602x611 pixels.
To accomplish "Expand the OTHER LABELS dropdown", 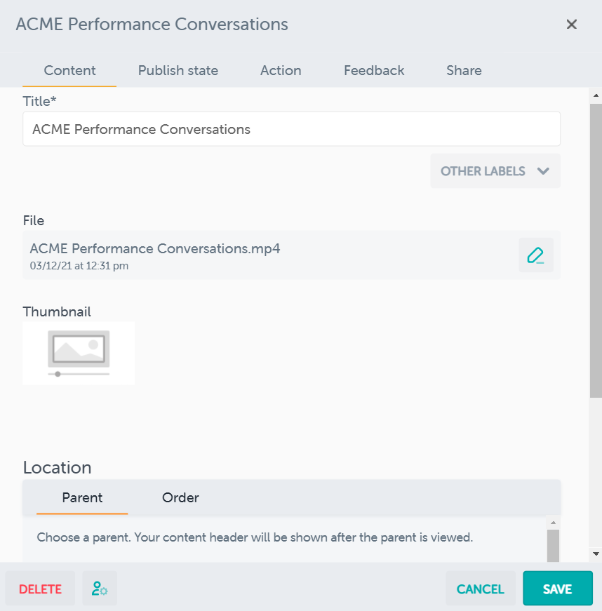I will click(495, 171).
